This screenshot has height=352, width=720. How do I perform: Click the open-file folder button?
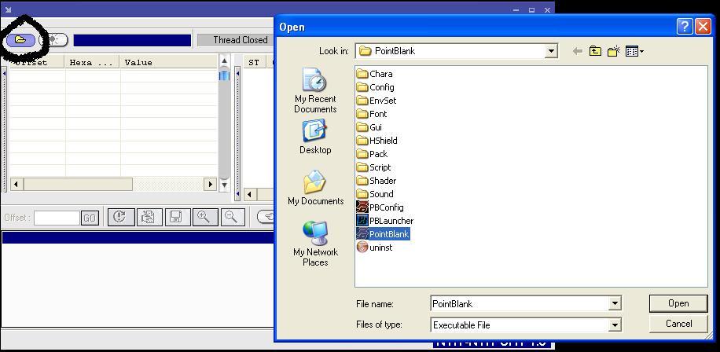pyautogui.click(x=20, y=40)
